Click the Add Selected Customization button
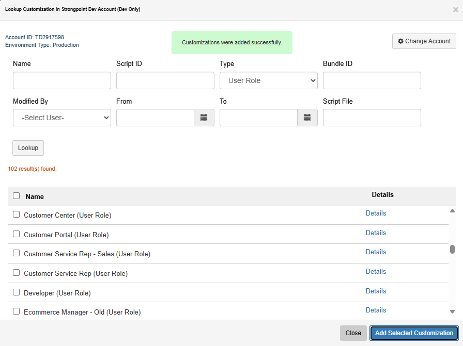This screenshot has width=463, height=346. tap(413, 333)
